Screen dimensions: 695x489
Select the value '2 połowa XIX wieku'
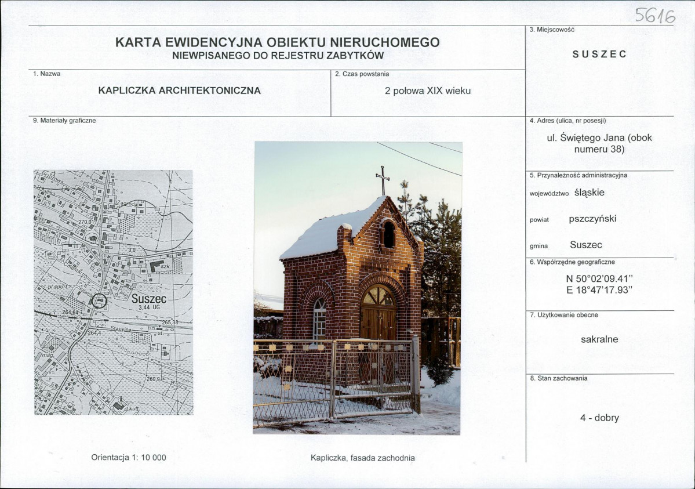tap(428, 91)
